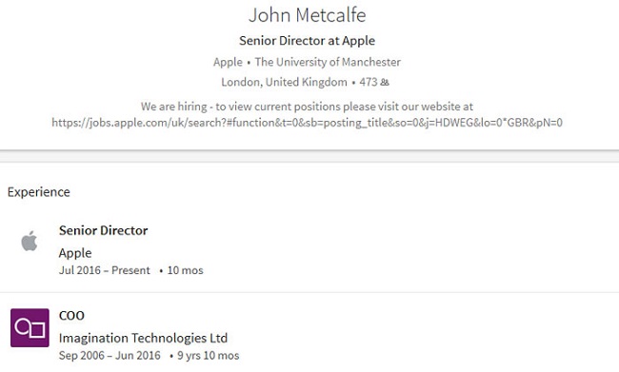
Task: Click the Jul 2016 – Present date range
Action: (x=105, y=270)
